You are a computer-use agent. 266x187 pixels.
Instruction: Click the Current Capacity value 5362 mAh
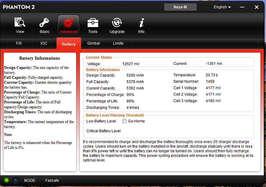coord(135,88)
